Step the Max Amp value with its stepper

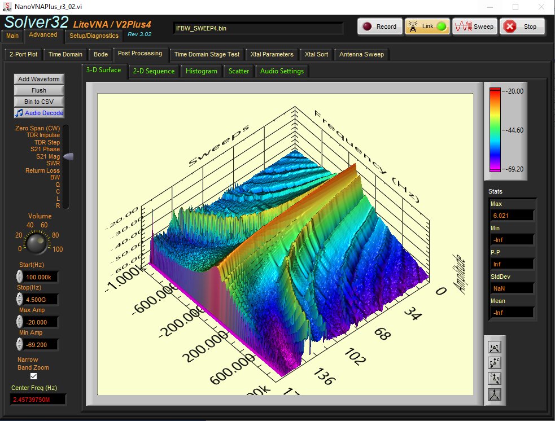(x=19, y=322)
